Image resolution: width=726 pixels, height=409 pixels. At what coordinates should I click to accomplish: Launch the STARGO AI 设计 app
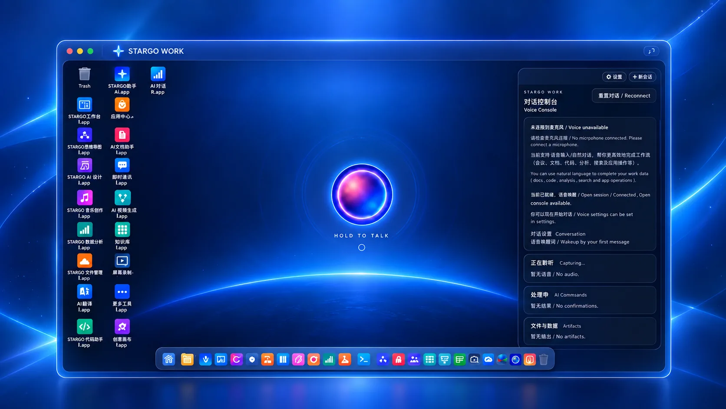tap(85, 166)
